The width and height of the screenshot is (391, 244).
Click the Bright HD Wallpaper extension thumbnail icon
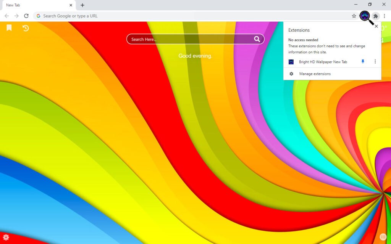point(291,61)
